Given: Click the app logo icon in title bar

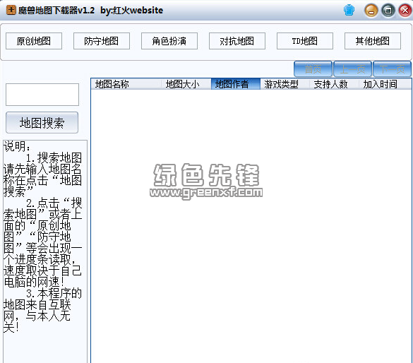Looking at the screenshot, I should (11, 11).
